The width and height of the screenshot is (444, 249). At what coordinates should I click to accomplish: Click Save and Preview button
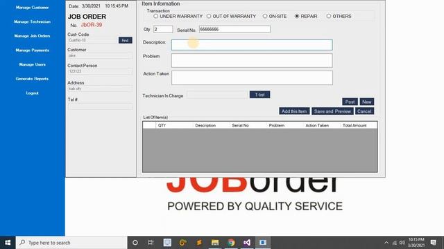tap(332, 111)
